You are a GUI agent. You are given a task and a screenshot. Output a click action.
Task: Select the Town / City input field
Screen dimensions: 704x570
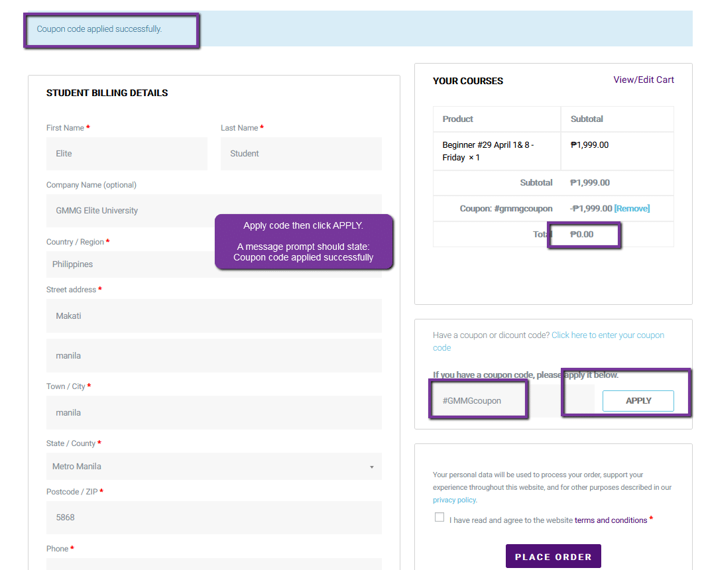pos(213,413)
